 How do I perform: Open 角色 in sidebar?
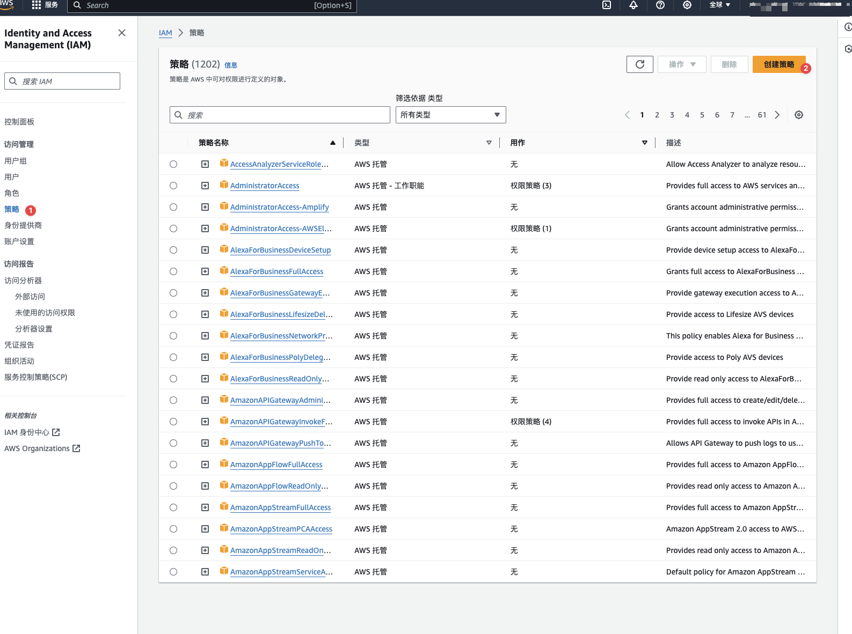(x=12, y=193)
